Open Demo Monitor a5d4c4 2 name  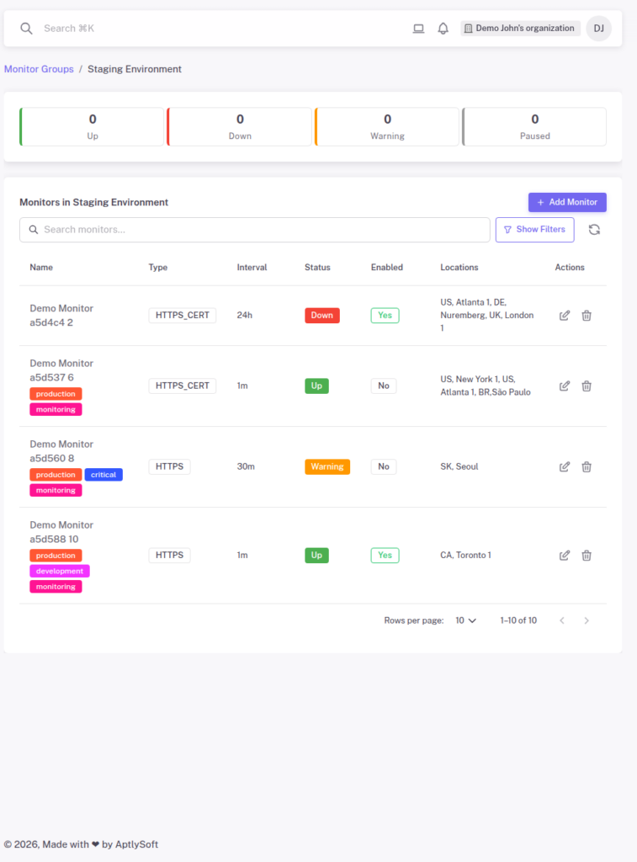coord(61,316)
